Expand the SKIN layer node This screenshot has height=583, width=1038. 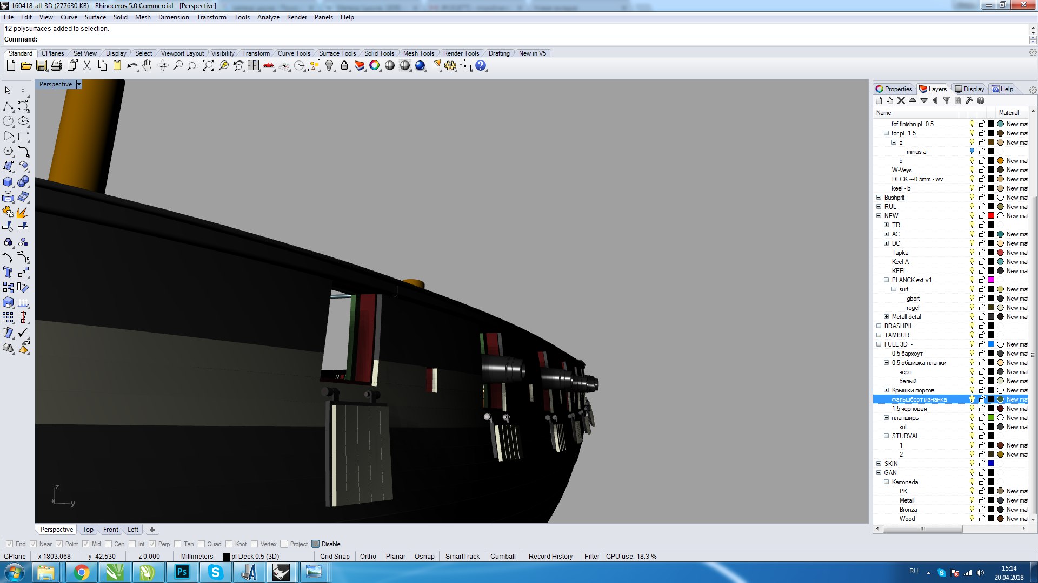point(879,464)
